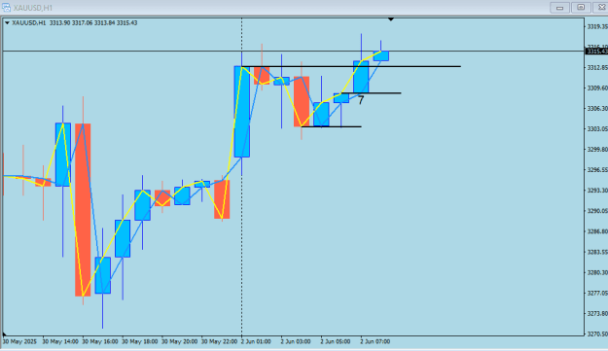Viewport: 608px width, 351px height.
Task: Click the 3319.35 price scale value
Action: (597, 26)
